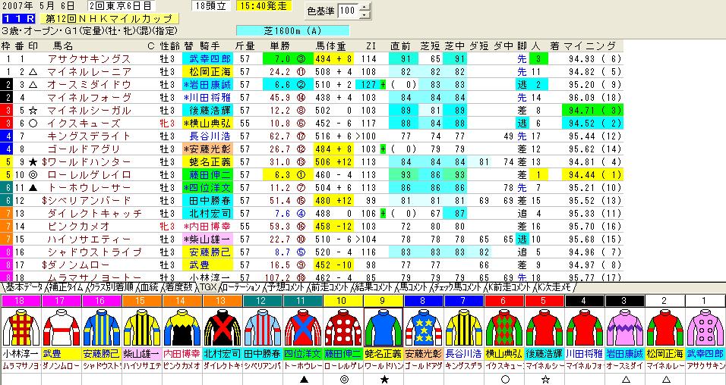Decrease the 色基準 value with down arrow
This screenshot has height=385, width=726.
click(365, 14)
